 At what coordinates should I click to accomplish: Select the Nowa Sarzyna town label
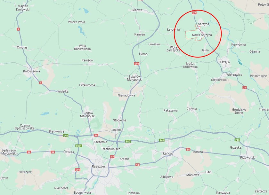pos(202,35)
